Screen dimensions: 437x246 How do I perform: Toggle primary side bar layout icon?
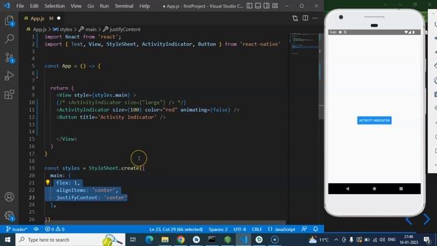(x=249, y=6)
